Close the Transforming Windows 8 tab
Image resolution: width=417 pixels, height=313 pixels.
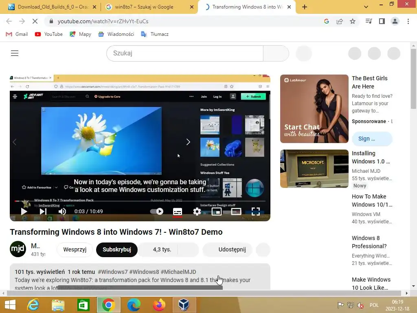[290, 7]
